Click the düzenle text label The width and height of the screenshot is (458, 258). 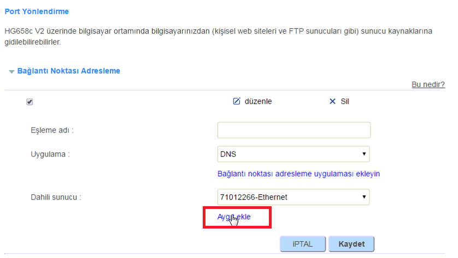(258, 101)
